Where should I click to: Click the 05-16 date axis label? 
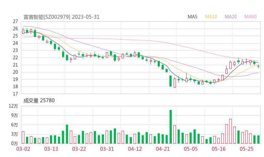click(x=219, y=149)
